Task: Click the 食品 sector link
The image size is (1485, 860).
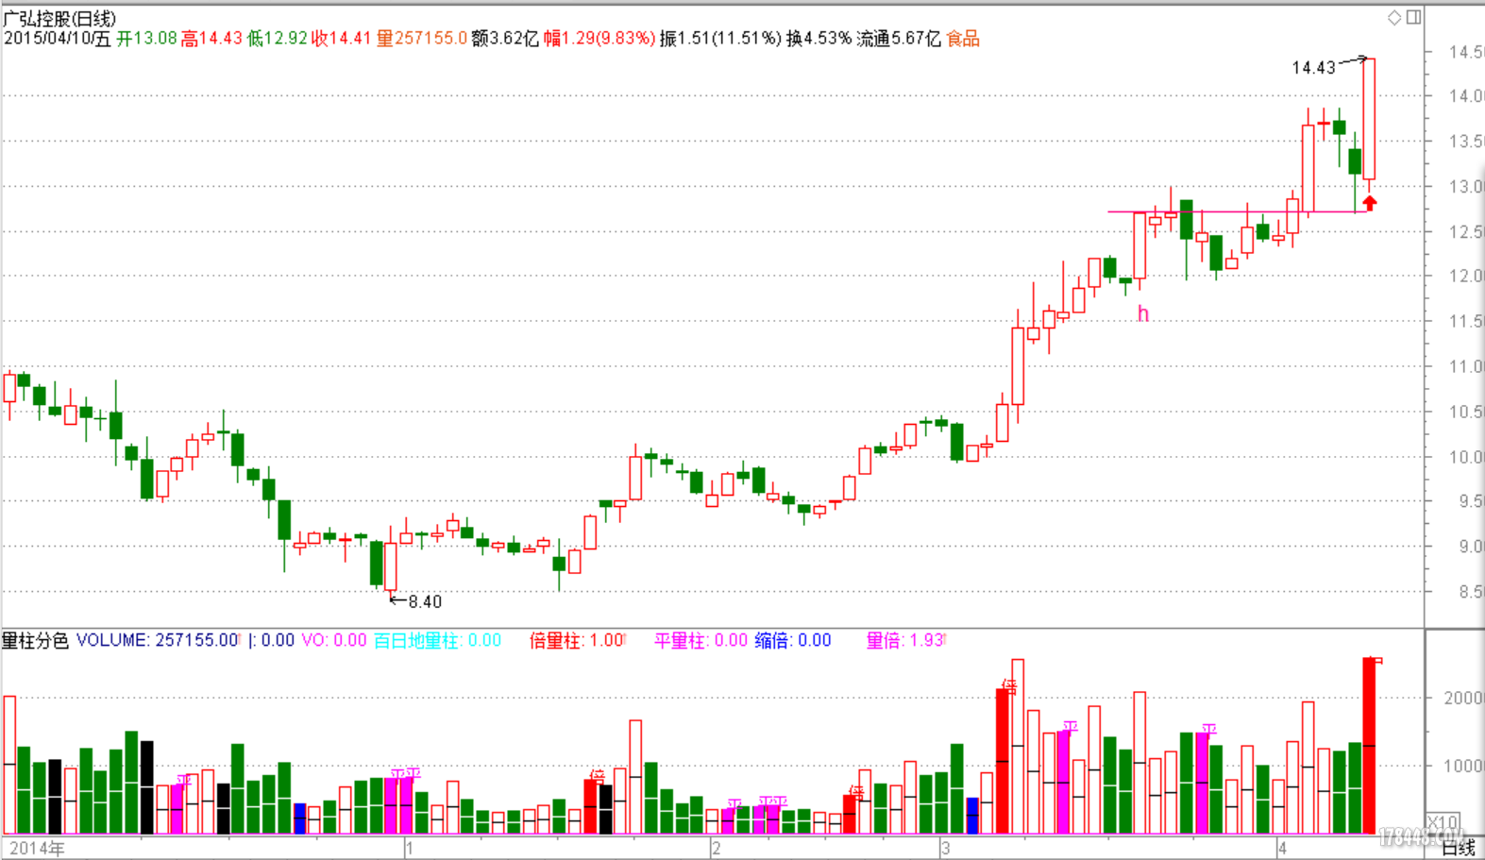Action: [x=963, y=39]
